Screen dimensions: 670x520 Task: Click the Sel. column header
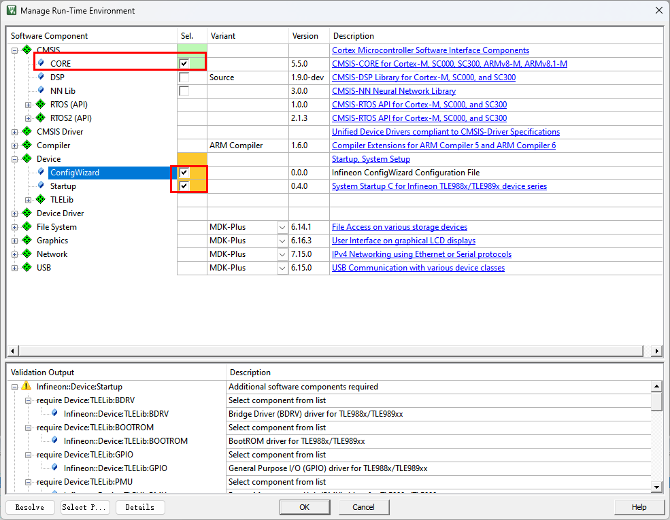192,36
